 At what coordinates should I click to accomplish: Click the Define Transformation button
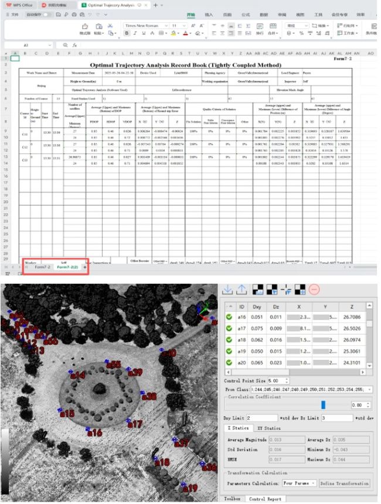(x=344, y=483)
